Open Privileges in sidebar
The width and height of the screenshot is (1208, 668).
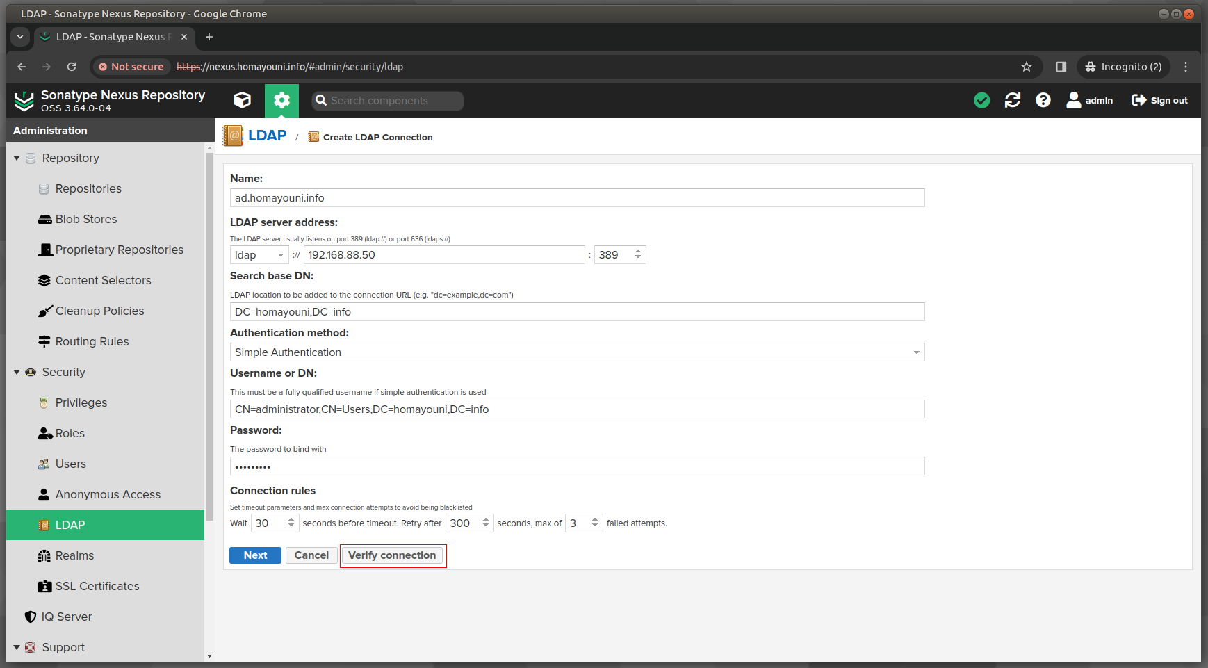(81, 402)
